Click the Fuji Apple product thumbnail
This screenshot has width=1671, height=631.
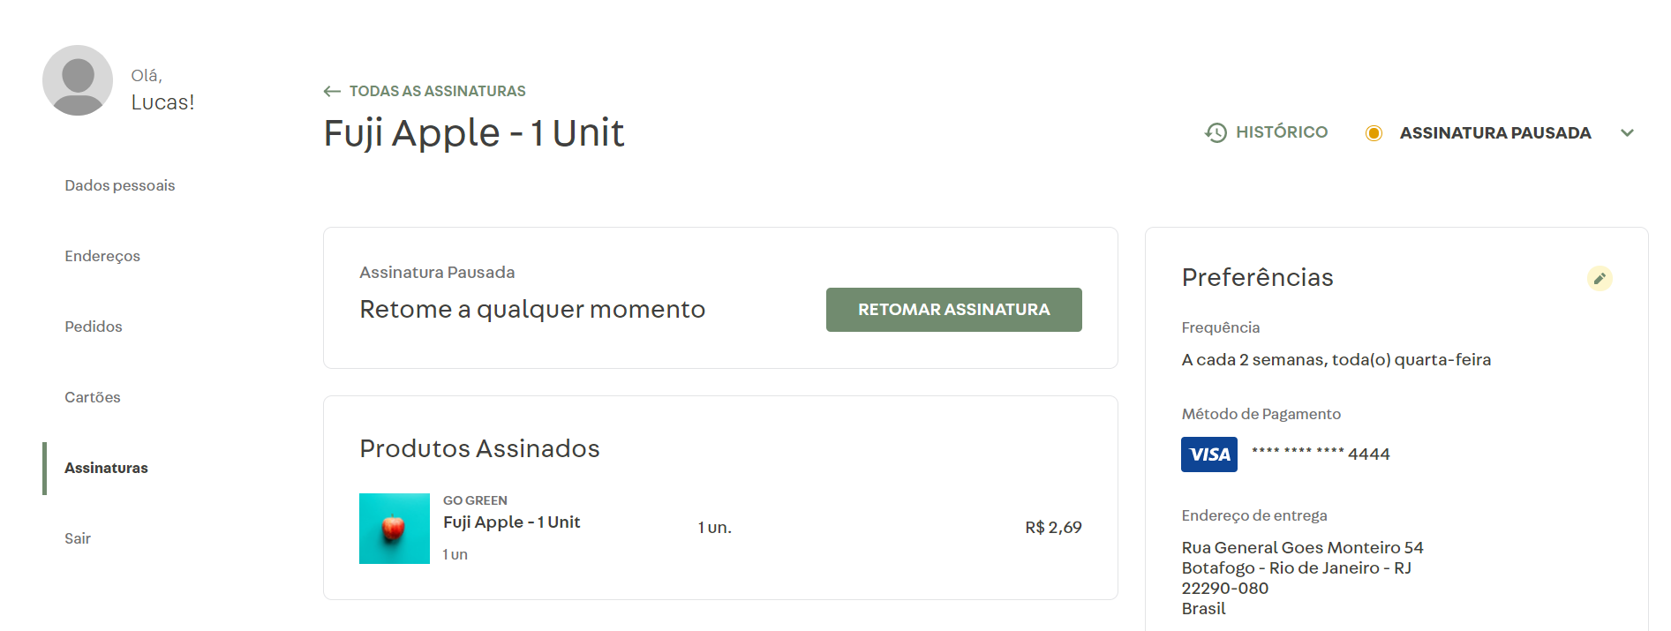tap(395, 529)
